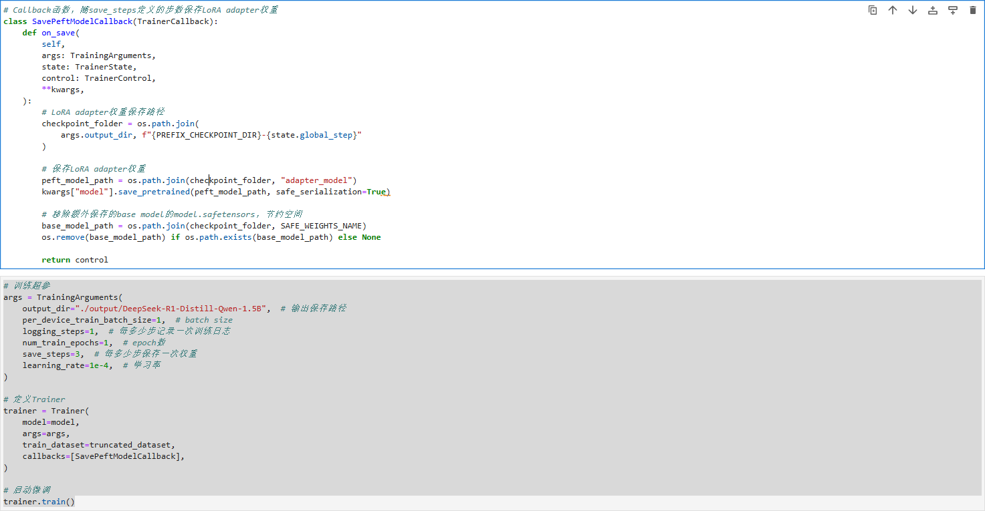Place cursor on the return control line

(74, 260)
